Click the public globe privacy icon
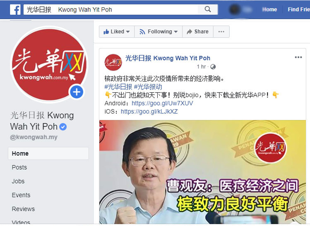Screen dimensions: 310x226 (x=213, y=67)
